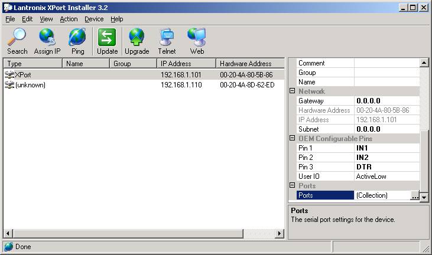Click the Group property value field
The width and height of the screenshot is (432, 255).
[x=386, y=73]
